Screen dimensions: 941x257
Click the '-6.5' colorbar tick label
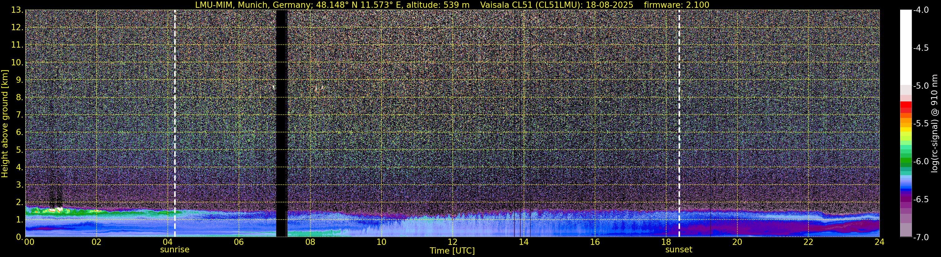(921, 199)
